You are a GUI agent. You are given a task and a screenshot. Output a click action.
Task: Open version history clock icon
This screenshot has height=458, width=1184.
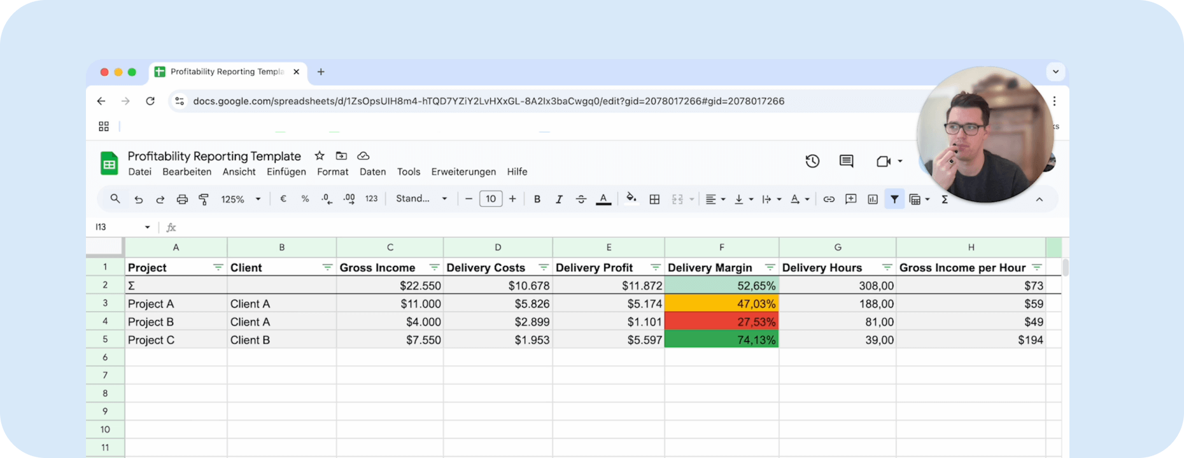click(812, 161)
